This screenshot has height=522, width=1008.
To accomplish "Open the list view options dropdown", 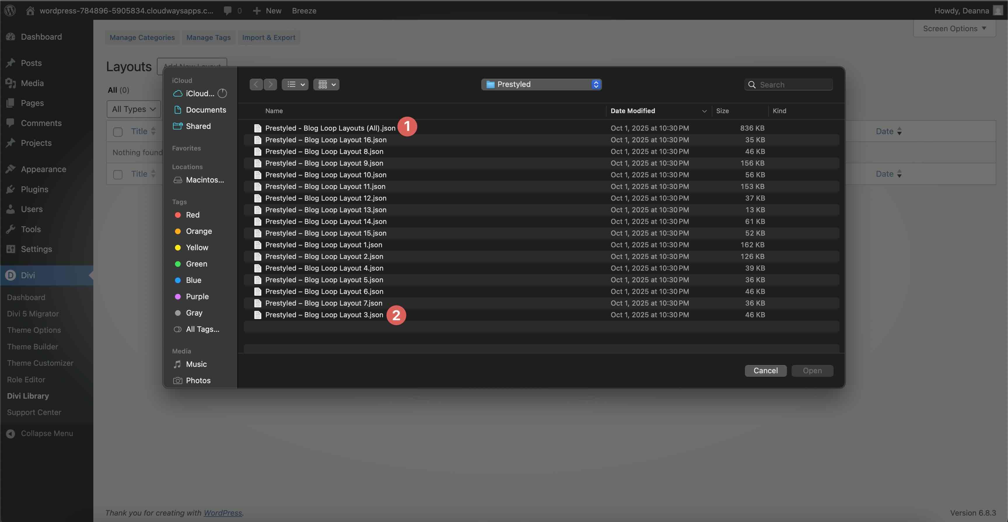I will click(295, 85).
